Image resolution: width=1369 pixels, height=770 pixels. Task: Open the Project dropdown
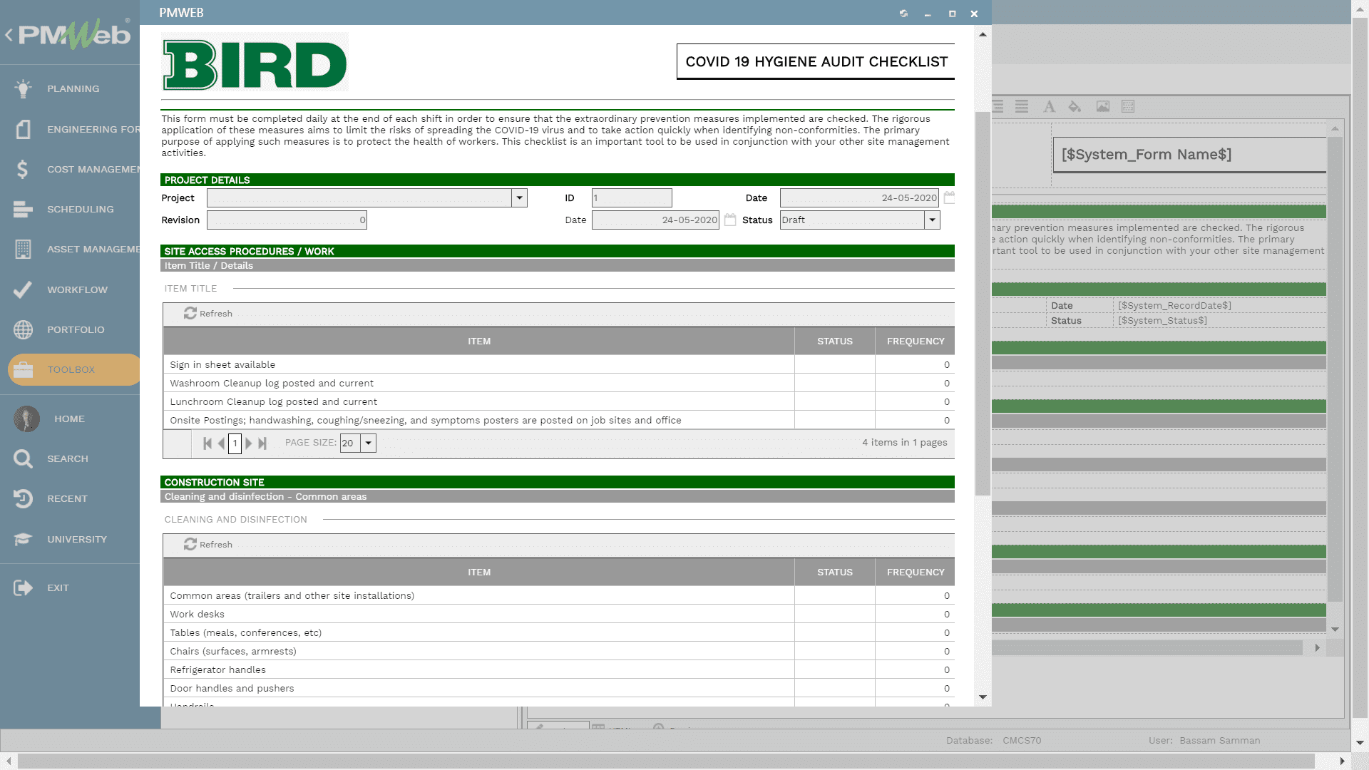click(x=519, y=197)
